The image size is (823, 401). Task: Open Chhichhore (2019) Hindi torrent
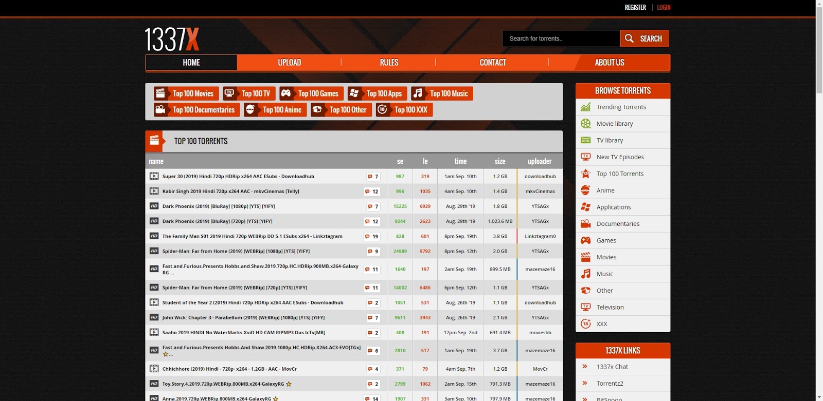pos(229,369)
